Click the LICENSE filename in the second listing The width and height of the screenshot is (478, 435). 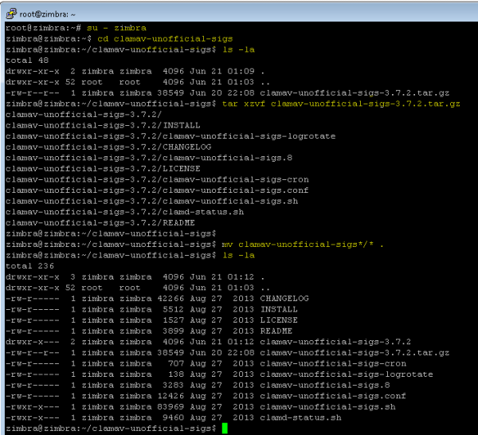point(279,320)
